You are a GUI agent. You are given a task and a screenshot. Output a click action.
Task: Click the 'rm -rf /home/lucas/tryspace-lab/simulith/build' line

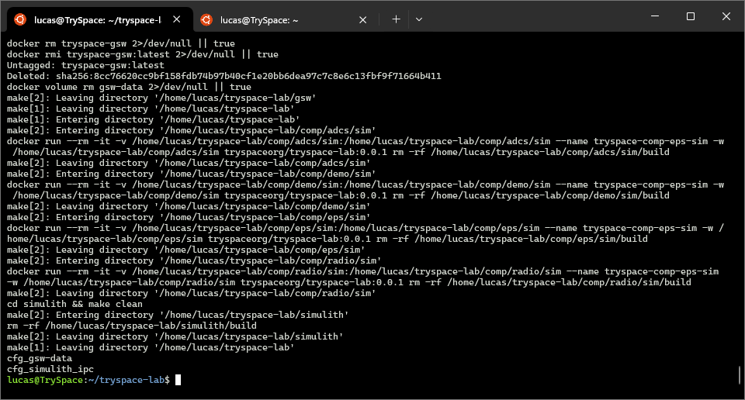point(132,326)
